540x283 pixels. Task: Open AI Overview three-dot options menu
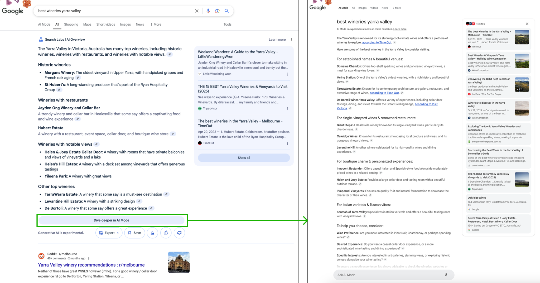291,40
